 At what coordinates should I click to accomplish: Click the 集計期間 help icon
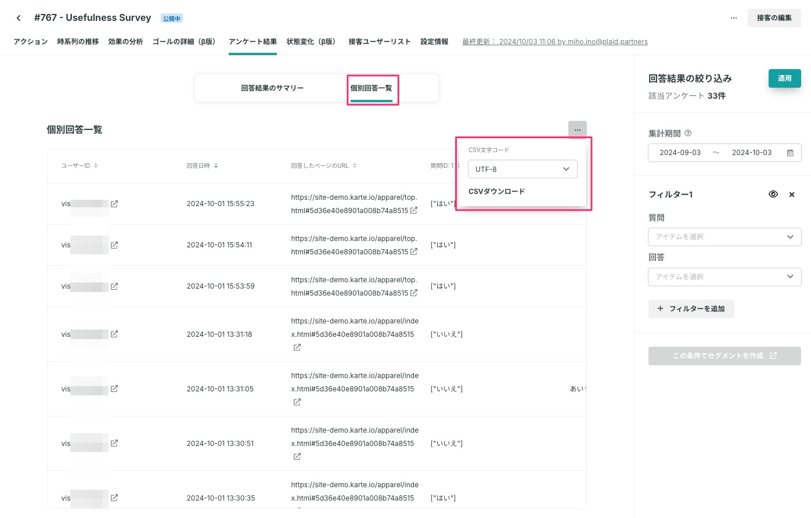point(688,134)
